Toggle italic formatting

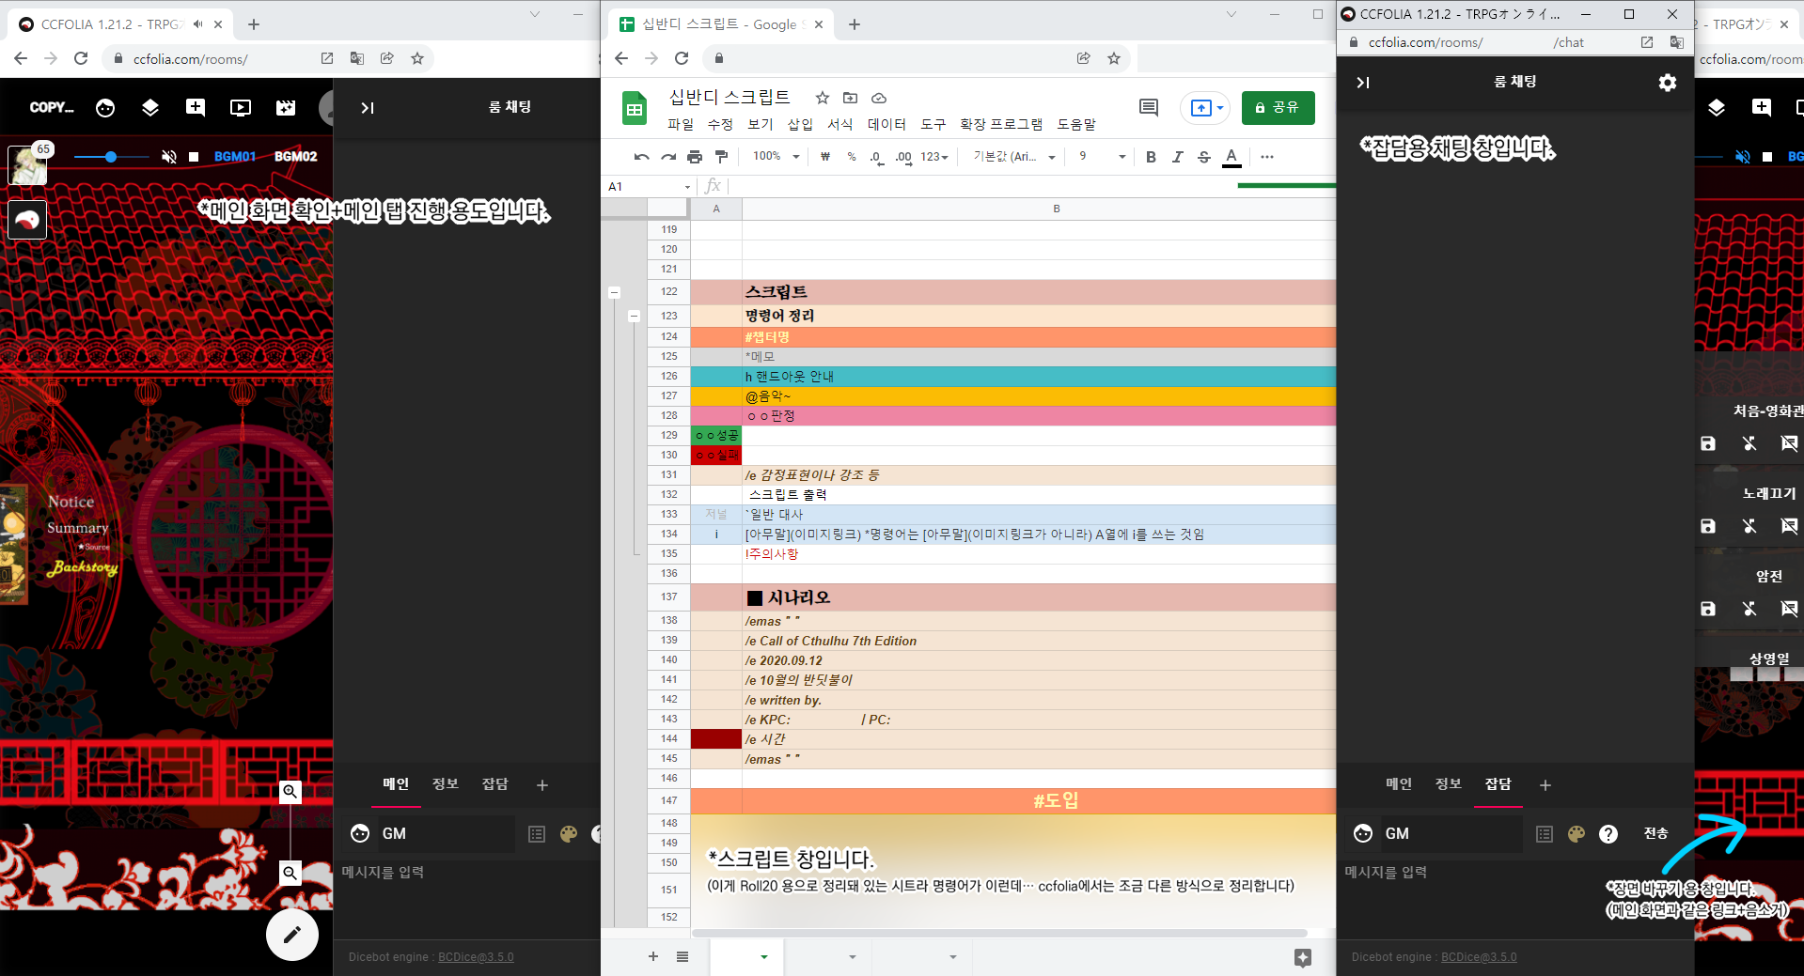[x=1177, y=157]
